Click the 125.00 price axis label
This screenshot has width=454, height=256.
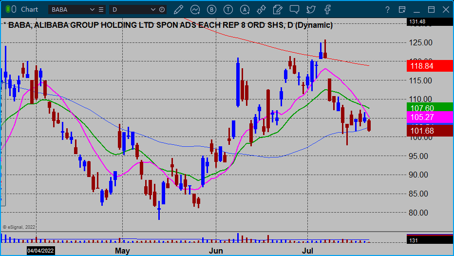click(420, 42)
